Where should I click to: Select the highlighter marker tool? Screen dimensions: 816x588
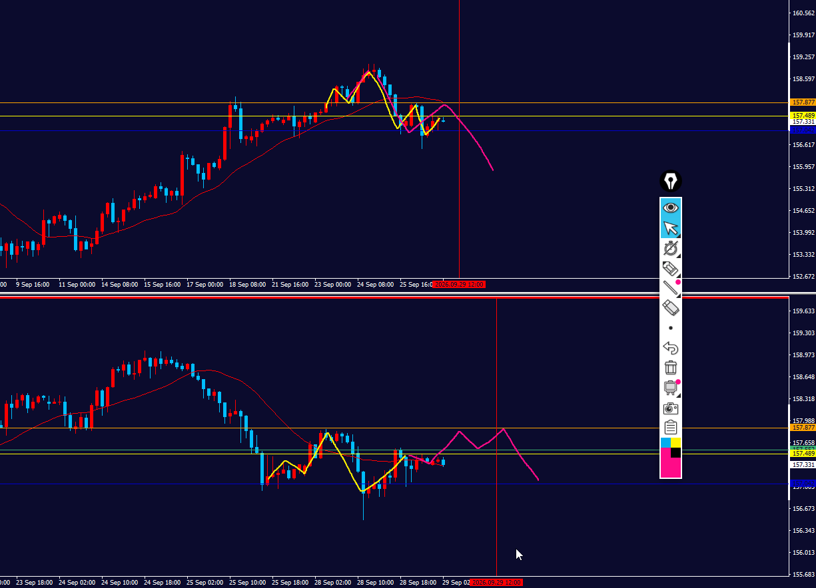[x=671, y=268]
